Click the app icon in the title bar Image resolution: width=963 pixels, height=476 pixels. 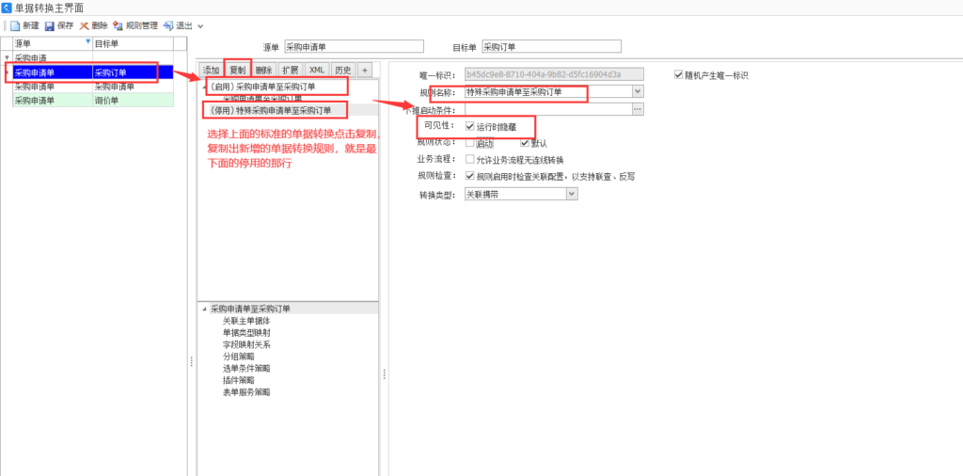[x=7, y=8]
